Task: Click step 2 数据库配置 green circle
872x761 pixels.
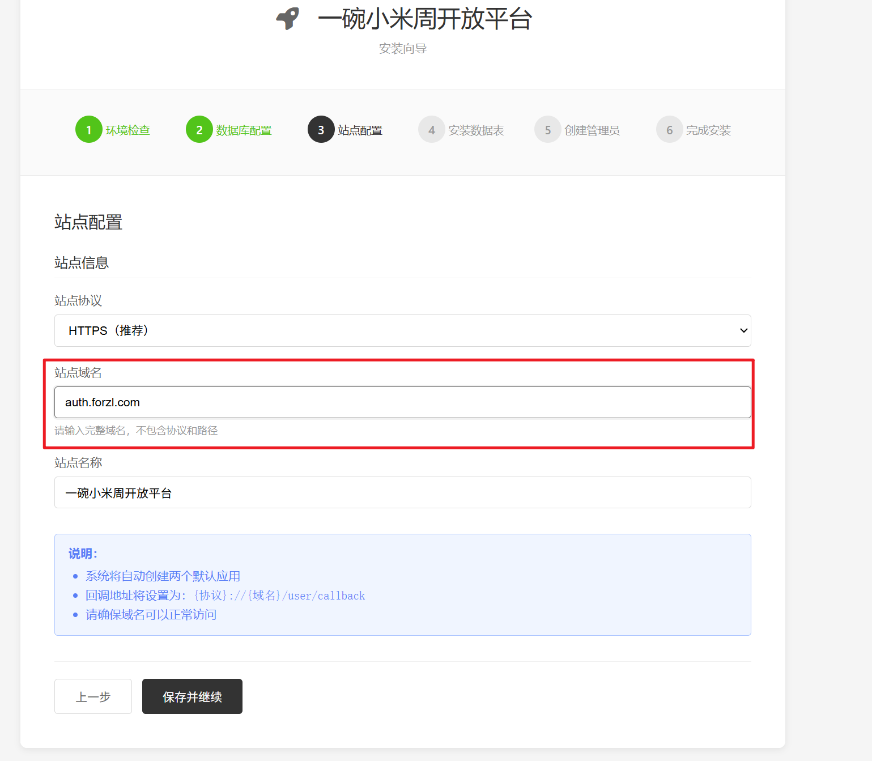Action: 199,129
